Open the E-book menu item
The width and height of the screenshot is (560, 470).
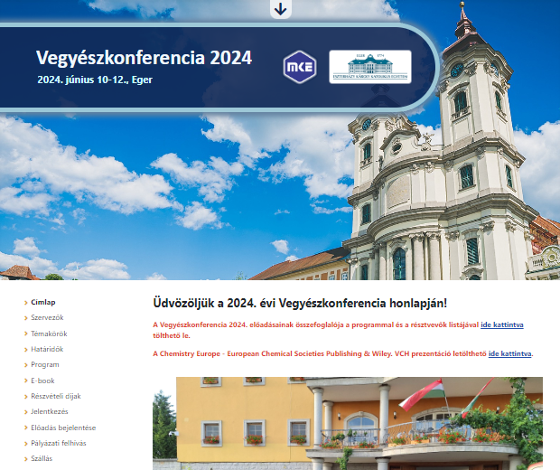(42, 381)
